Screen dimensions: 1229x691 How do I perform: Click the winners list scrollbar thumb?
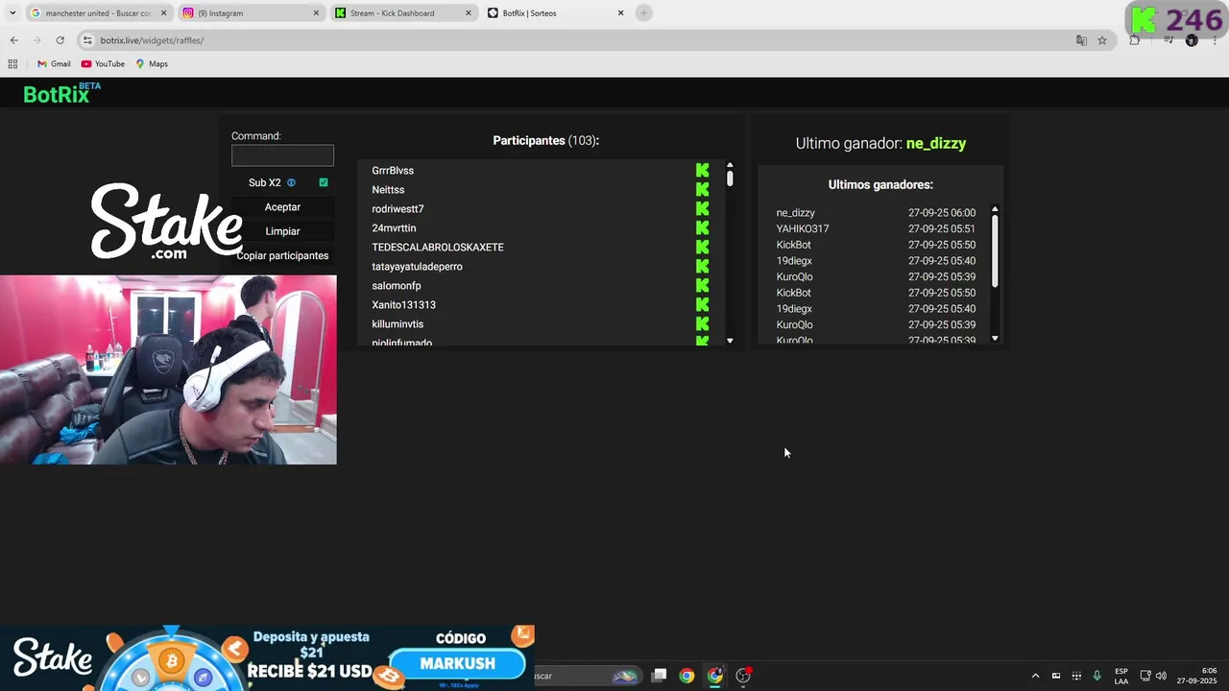(995, 250)
